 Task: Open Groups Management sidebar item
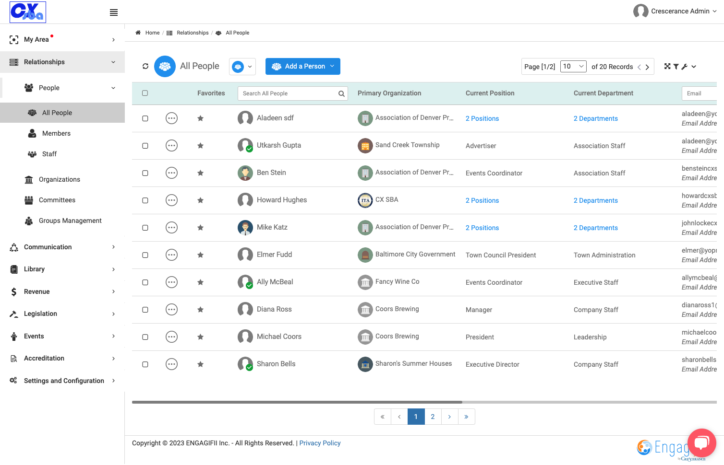(x=70, y=221)
